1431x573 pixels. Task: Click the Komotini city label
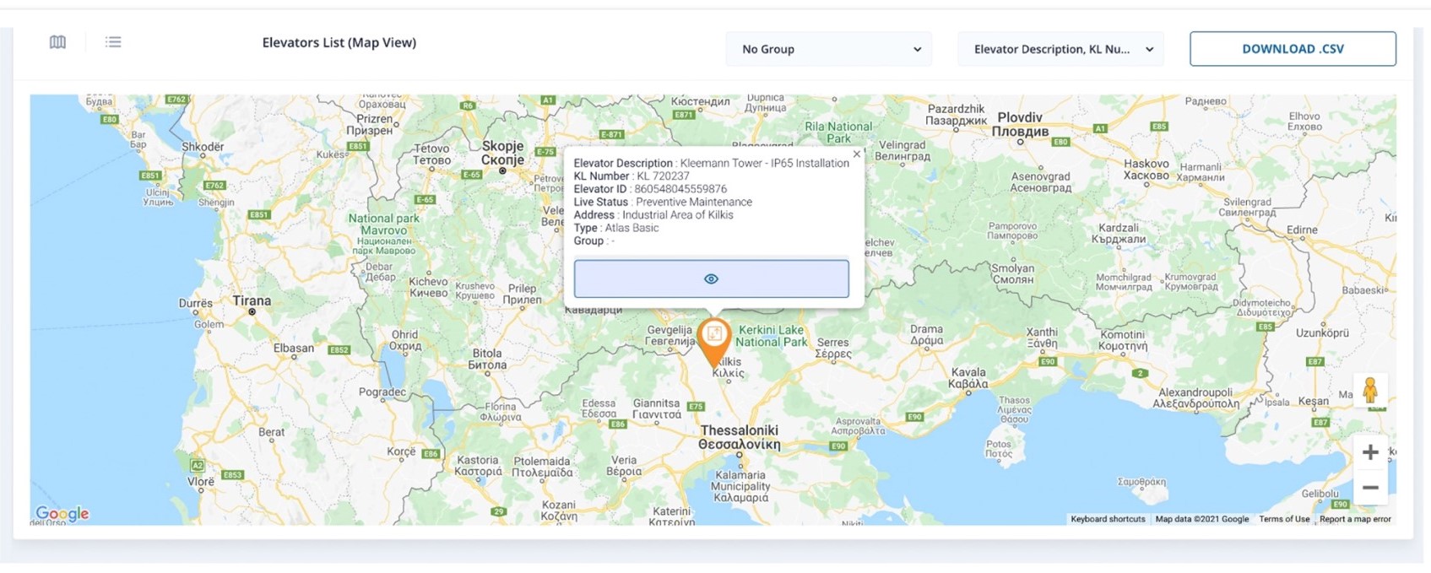point(1123,340)
